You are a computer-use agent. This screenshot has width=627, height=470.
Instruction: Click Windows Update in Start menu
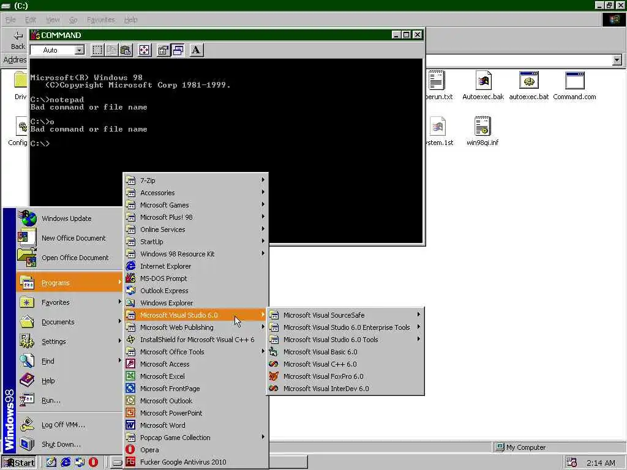[x=69, y=218]
